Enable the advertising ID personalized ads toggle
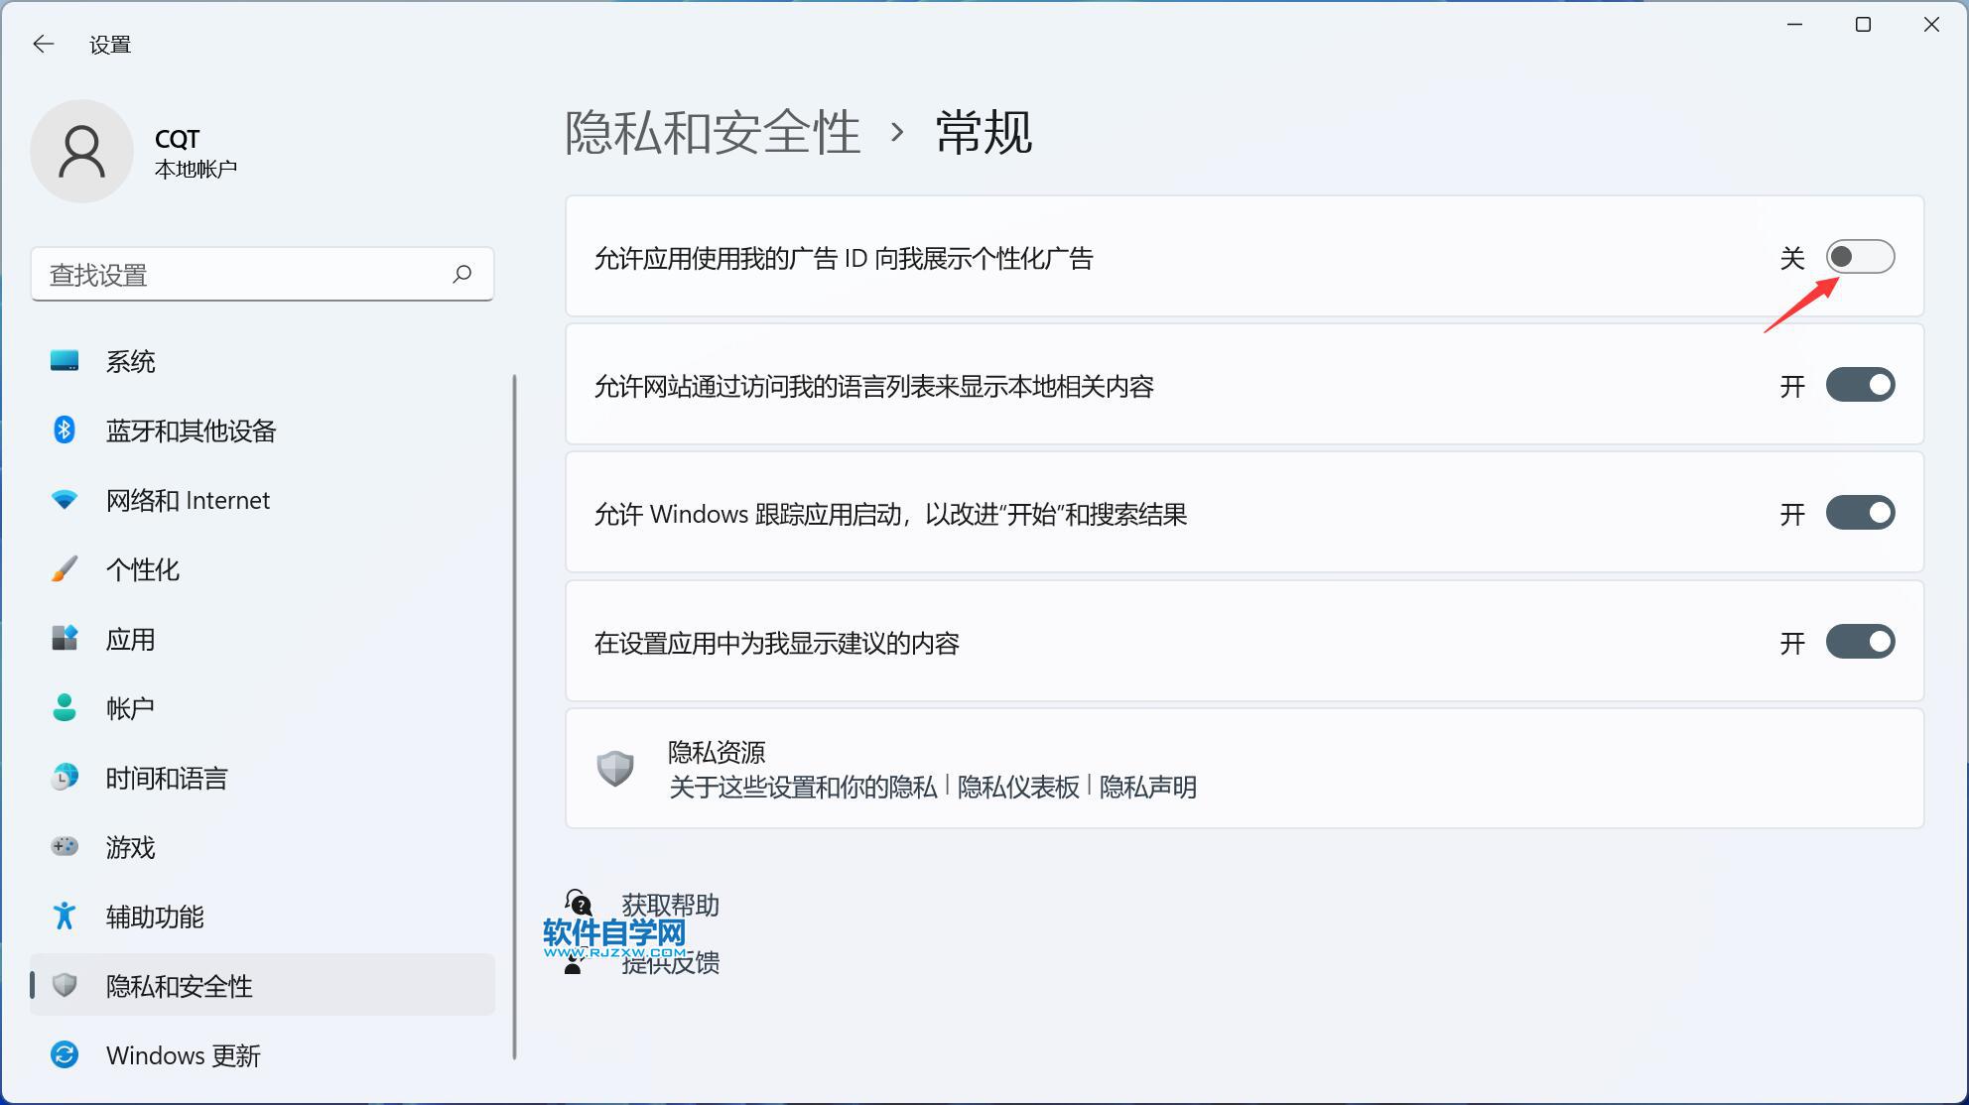Viewport: 1969px width, 1105px height. click(1860, 257)
